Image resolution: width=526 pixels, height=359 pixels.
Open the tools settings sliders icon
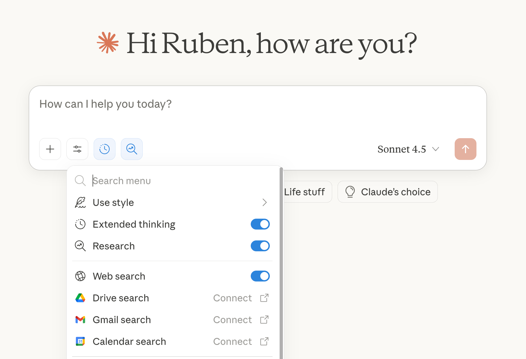(x=77, y=149)
